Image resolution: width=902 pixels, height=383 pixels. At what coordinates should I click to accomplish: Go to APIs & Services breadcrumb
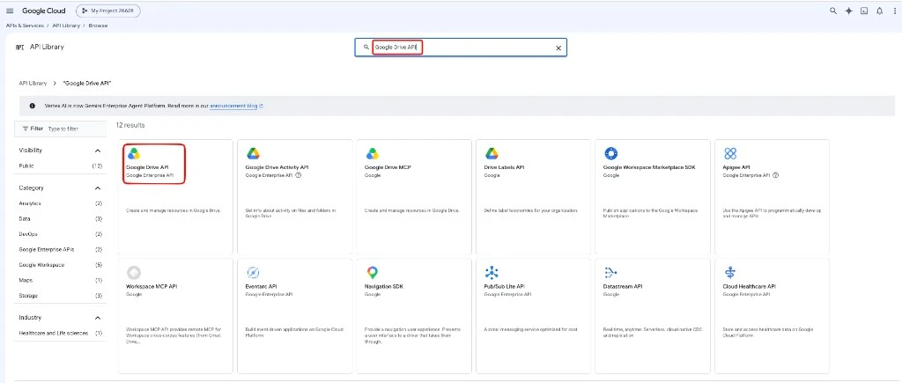point(24,26)
